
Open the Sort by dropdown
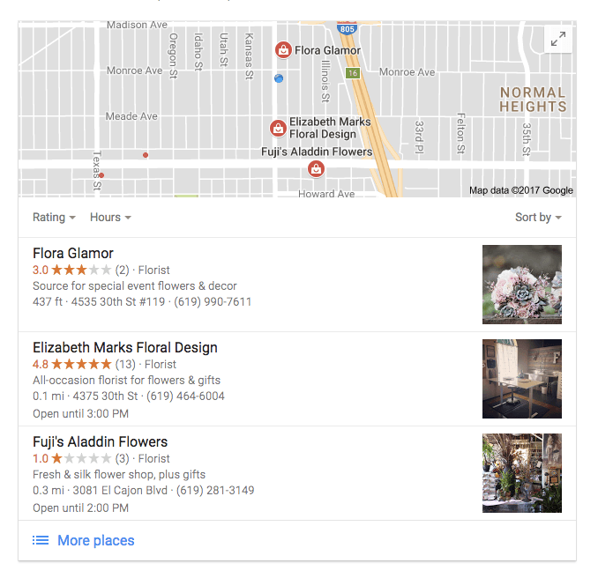coord(538,217)
